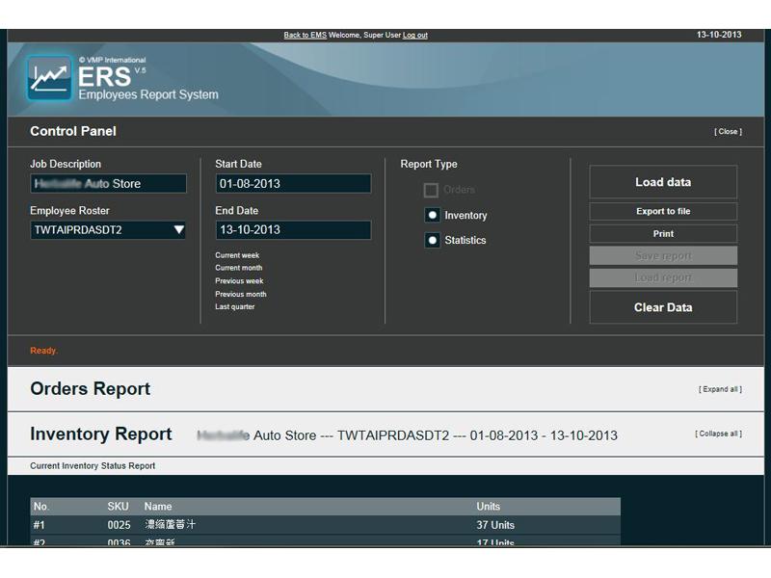
Task: Click the SKU column header
Action: click(x=118, y=507)
